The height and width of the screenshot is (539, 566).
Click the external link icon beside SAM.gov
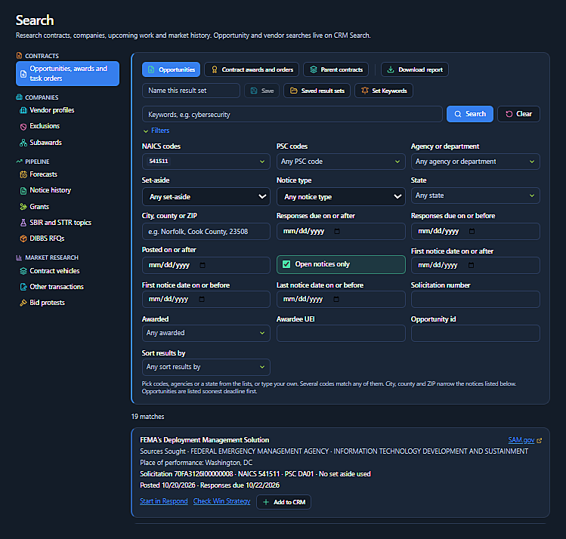click(540, 441)
